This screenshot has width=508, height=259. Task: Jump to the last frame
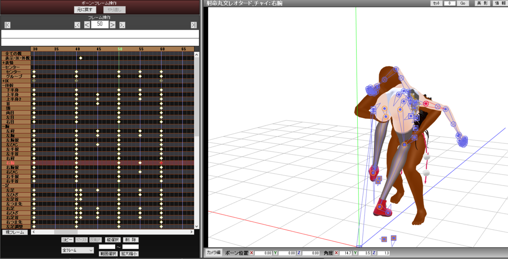tap(193, 25)
